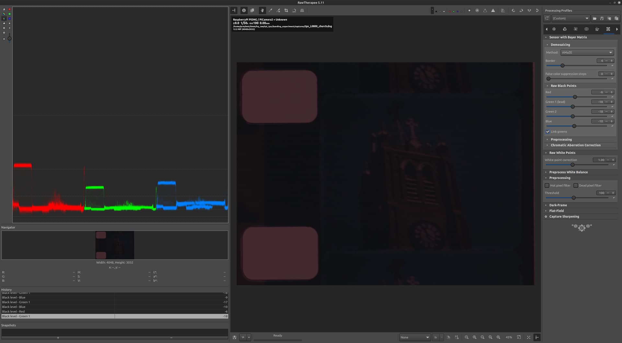Image resolution: width=622 pixels, height=343 pixels.
Task: Toggle profile fill mode button
Action: coord(547,18)
